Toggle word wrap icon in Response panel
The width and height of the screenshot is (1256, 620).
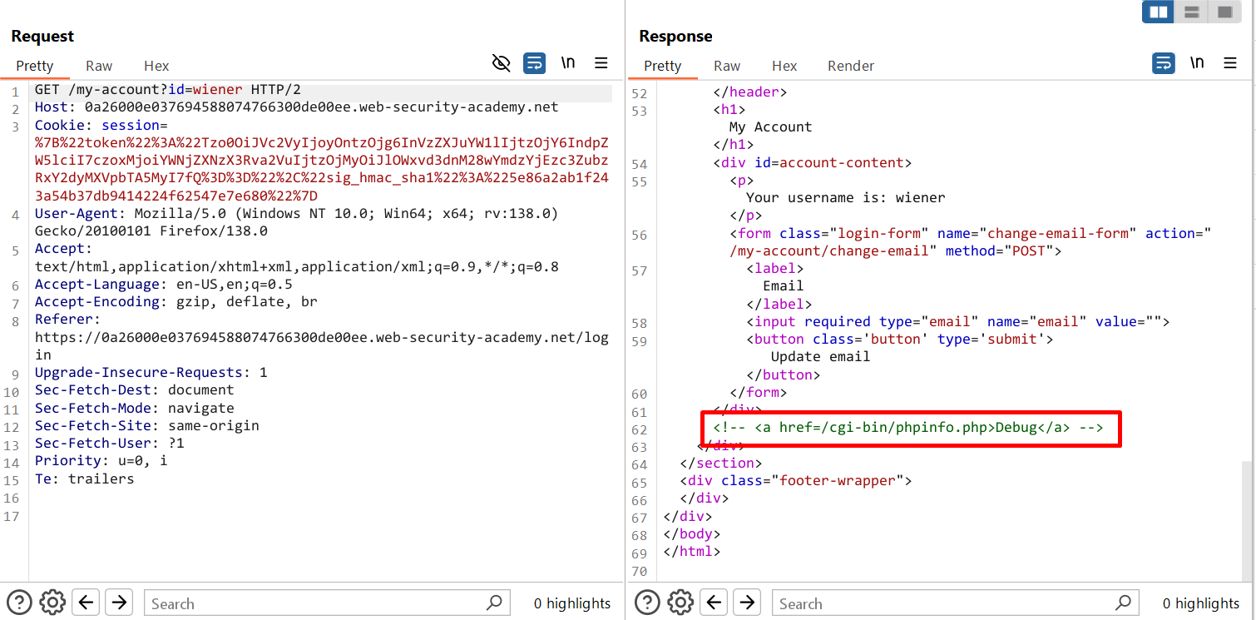coord(1163,63)
